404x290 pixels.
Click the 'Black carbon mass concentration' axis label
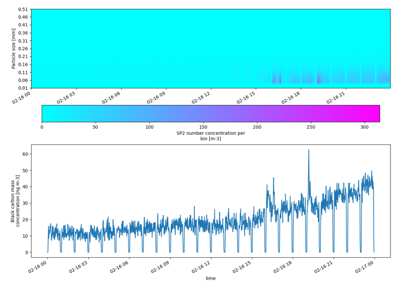(x=15, y=201)
